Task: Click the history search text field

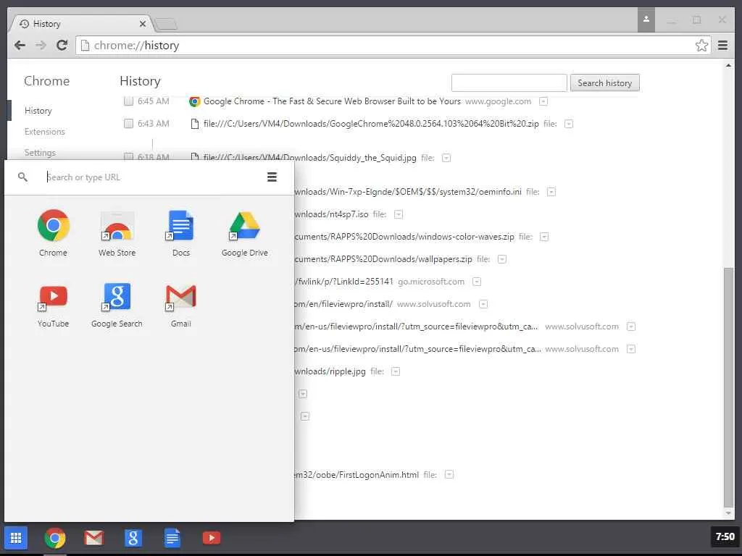Action: (509, 83)
